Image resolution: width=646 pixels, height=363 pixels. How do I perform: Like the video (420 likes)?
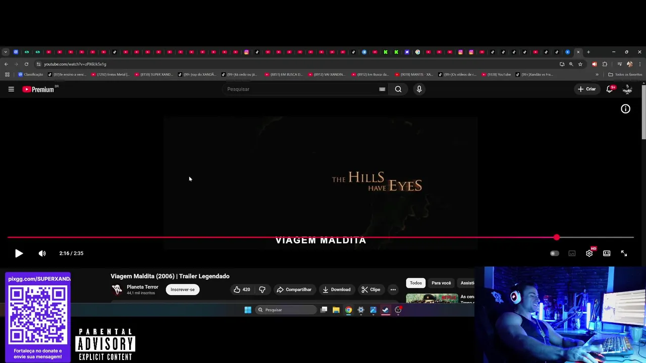[x=242, y=289]
